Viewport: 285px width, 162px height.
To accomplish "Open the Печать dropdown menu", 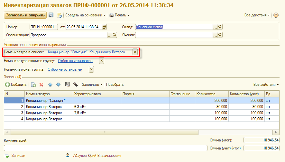I will click(119, 15).
